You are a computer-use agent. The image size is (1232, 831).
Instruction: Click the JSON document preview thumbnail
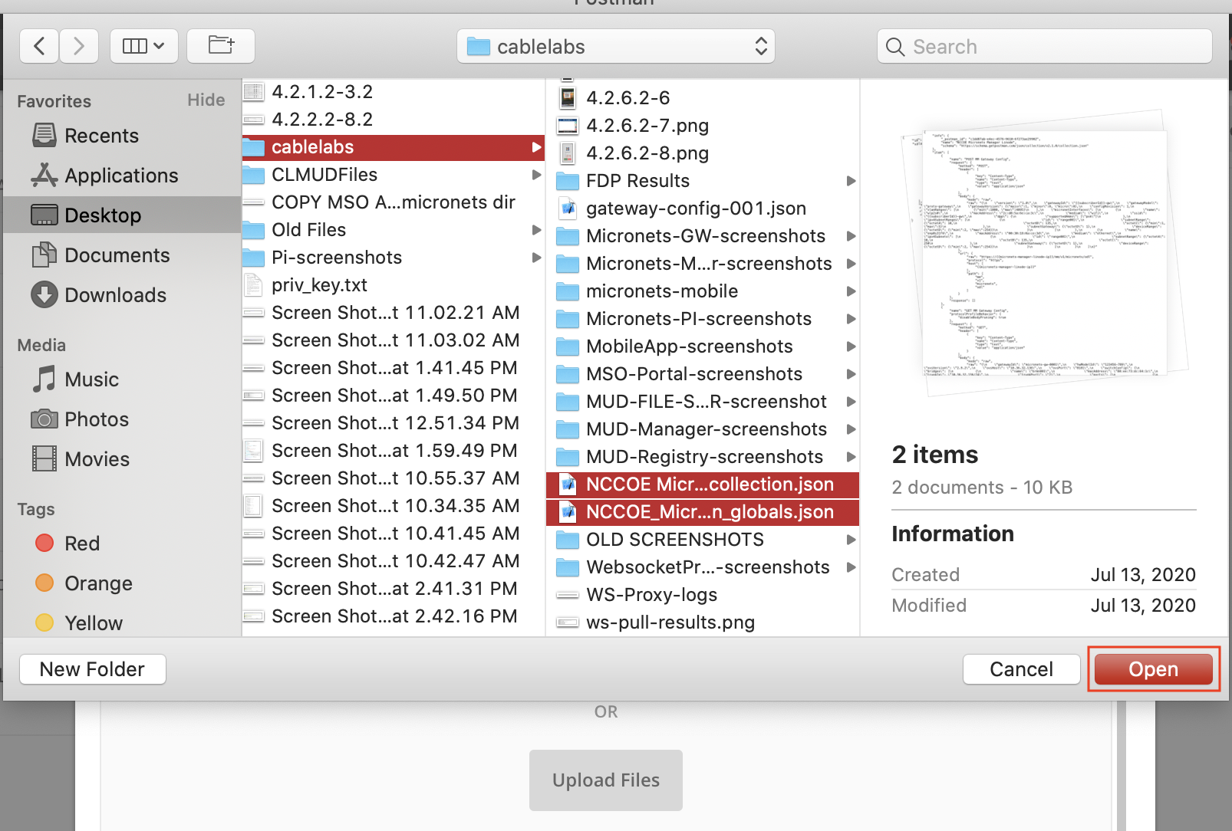(1045, 253)
